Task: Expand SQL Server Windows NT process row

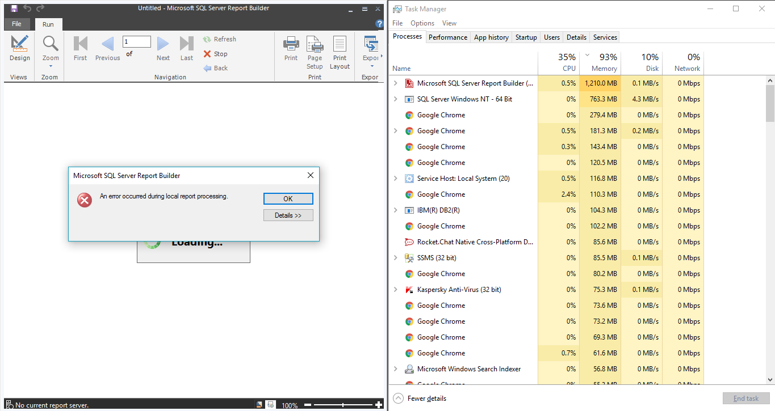Action: (x=396, y=99)
